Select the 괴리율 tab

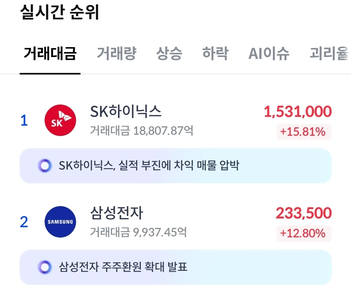pyautogui.click(x=329, y=53)
